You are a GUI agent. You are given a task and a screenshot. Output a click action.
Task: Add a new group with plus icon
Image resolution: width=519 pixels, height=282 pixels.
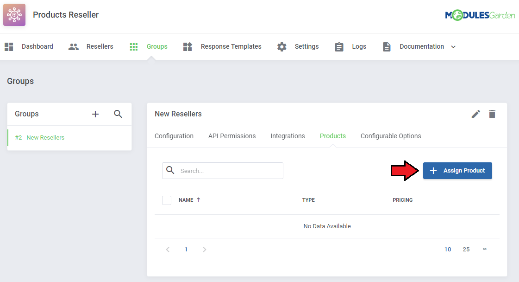(x=95, y=114)
